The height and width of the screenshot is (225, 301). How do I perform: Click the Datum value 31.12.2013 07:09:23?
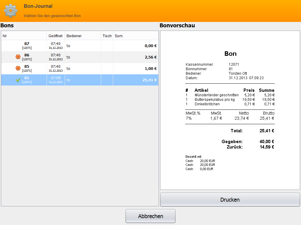click(246, 78)
